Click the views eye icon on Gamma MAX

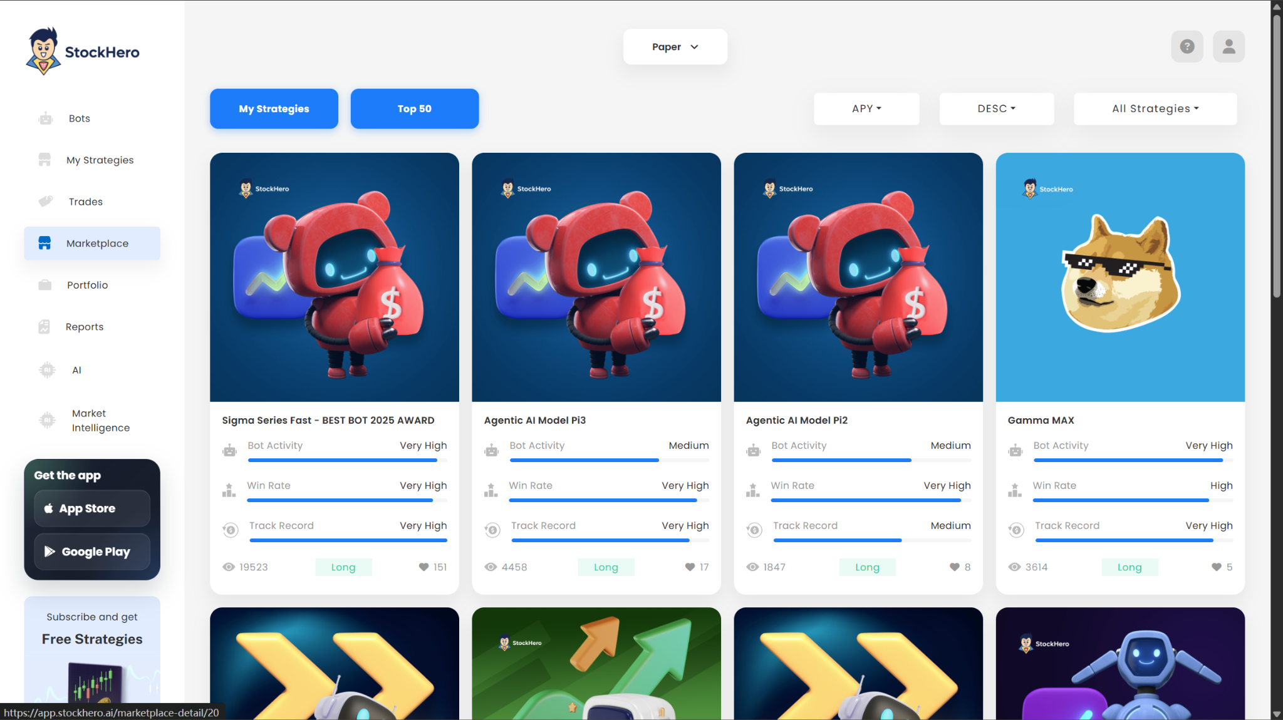1014,567
